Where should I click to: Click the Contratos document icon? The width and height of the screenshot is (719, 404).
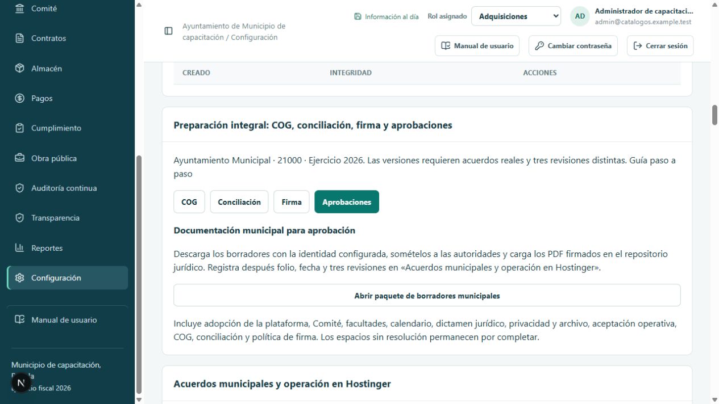pos(20,39)
